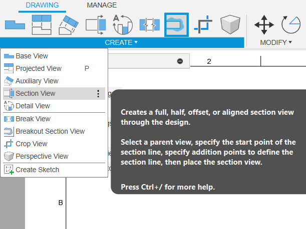Click the Crop View toolbar icon
The height and width of the screenshot is (229, 306).
coord(203,24)
